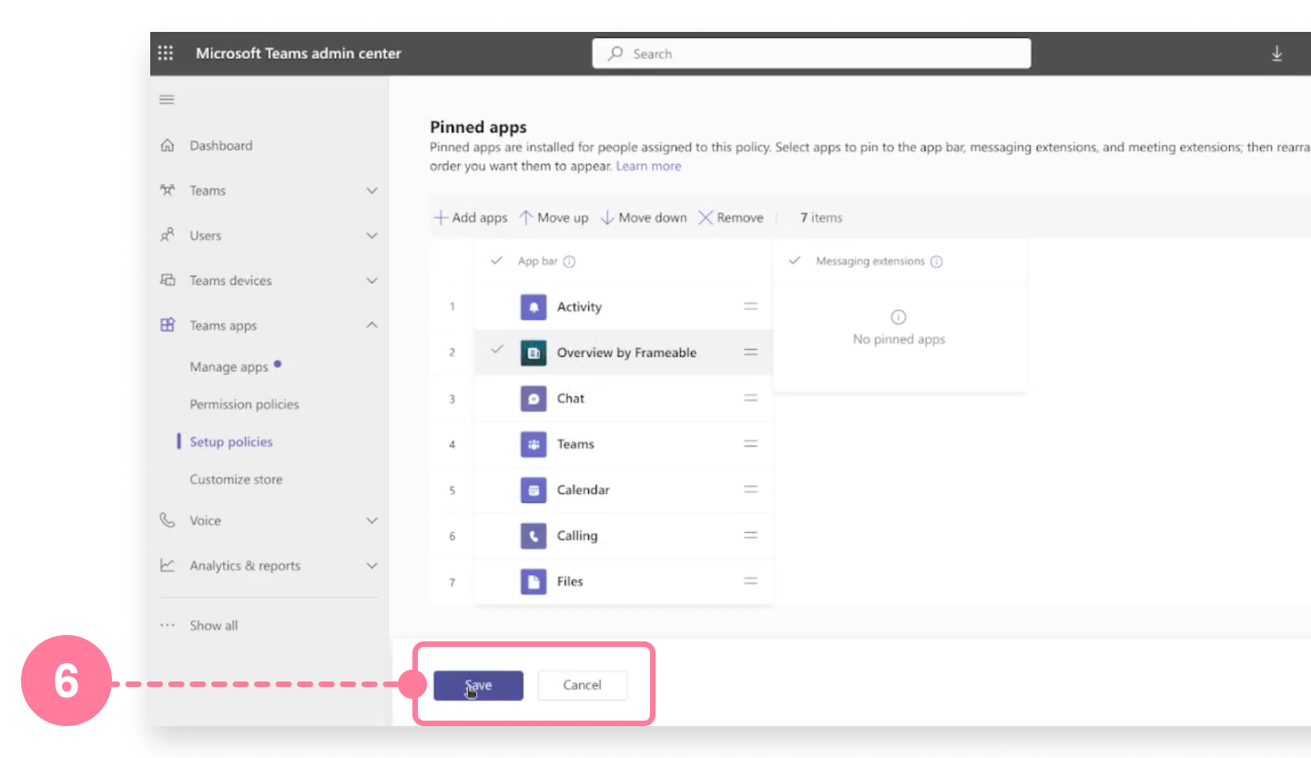Click Add apps in toolbar

470,218
